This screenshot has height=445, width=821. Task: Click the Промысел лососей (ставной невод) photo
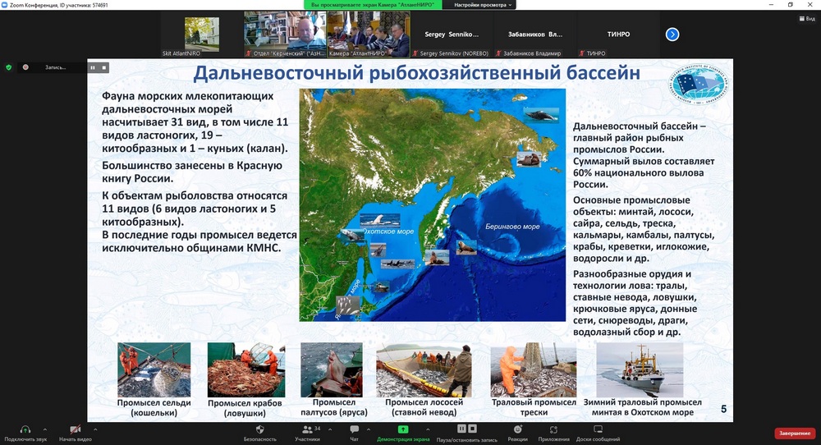click(424, 369)
